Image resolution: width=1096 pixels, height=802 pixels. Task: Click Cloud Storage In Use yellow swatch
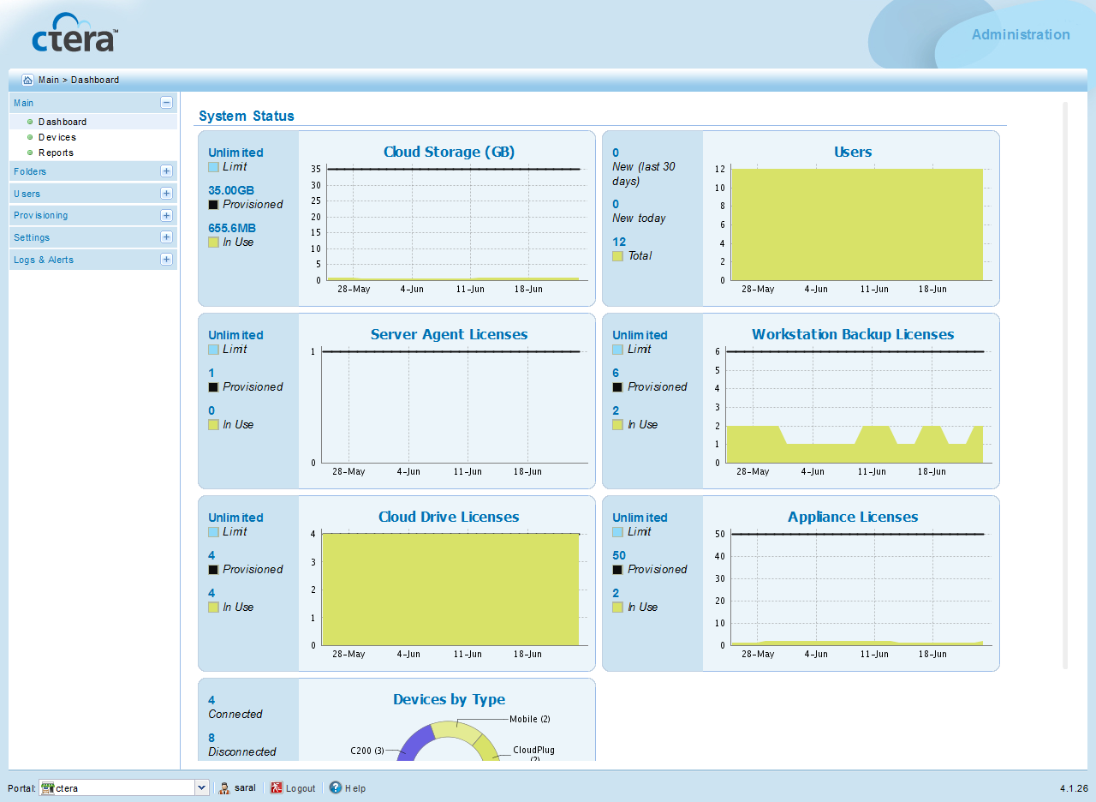coord(213,242)
